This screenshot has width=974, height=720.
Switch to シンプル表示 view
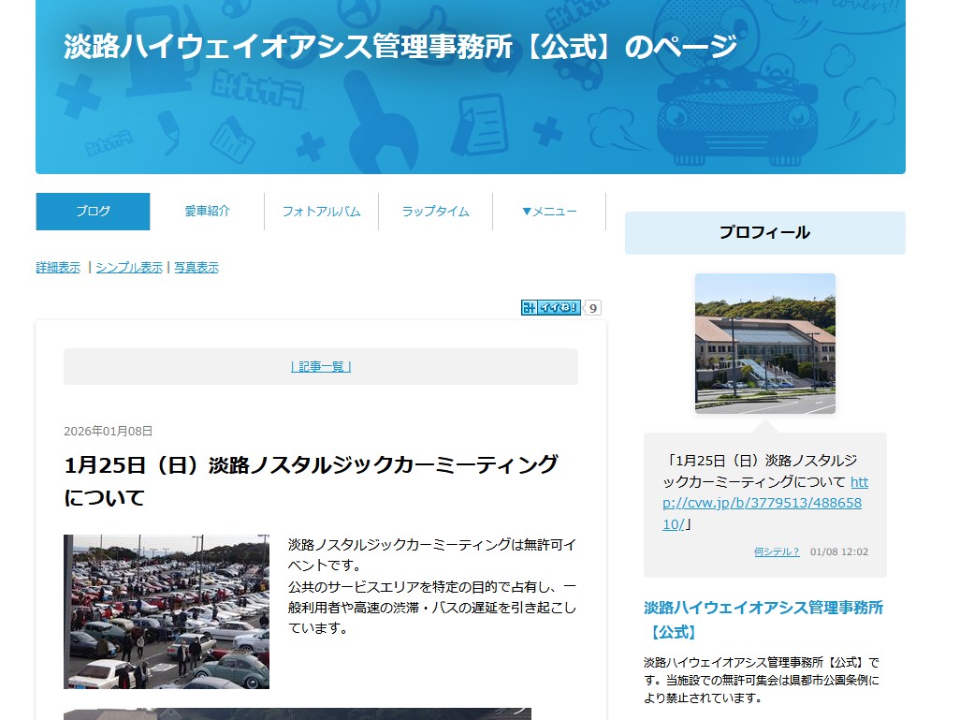pyautogui.click(x=129, y=268)
